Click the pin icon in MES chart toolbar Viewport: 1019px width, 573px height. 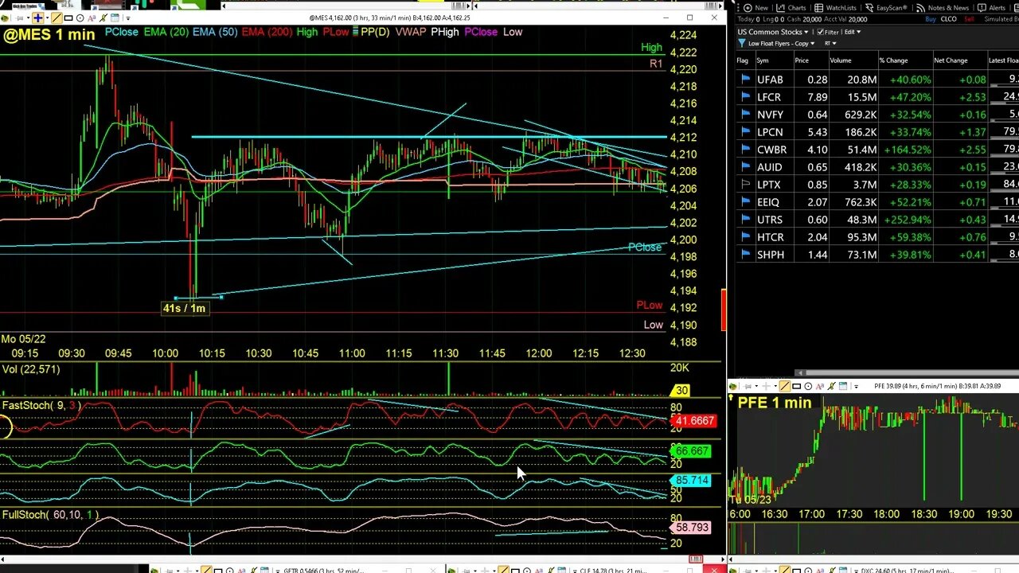point(19,18)
